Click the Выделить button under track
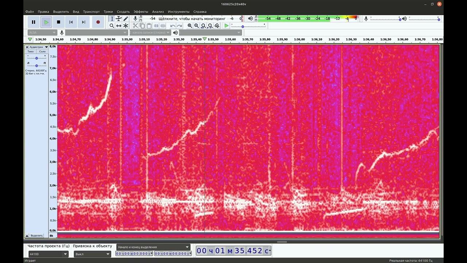The height and width of the screenshot is (263, 467). tap(36, 236)
